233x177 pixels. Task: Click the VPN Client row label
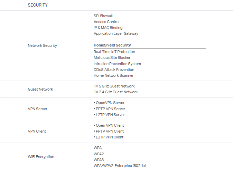point(37,131)
